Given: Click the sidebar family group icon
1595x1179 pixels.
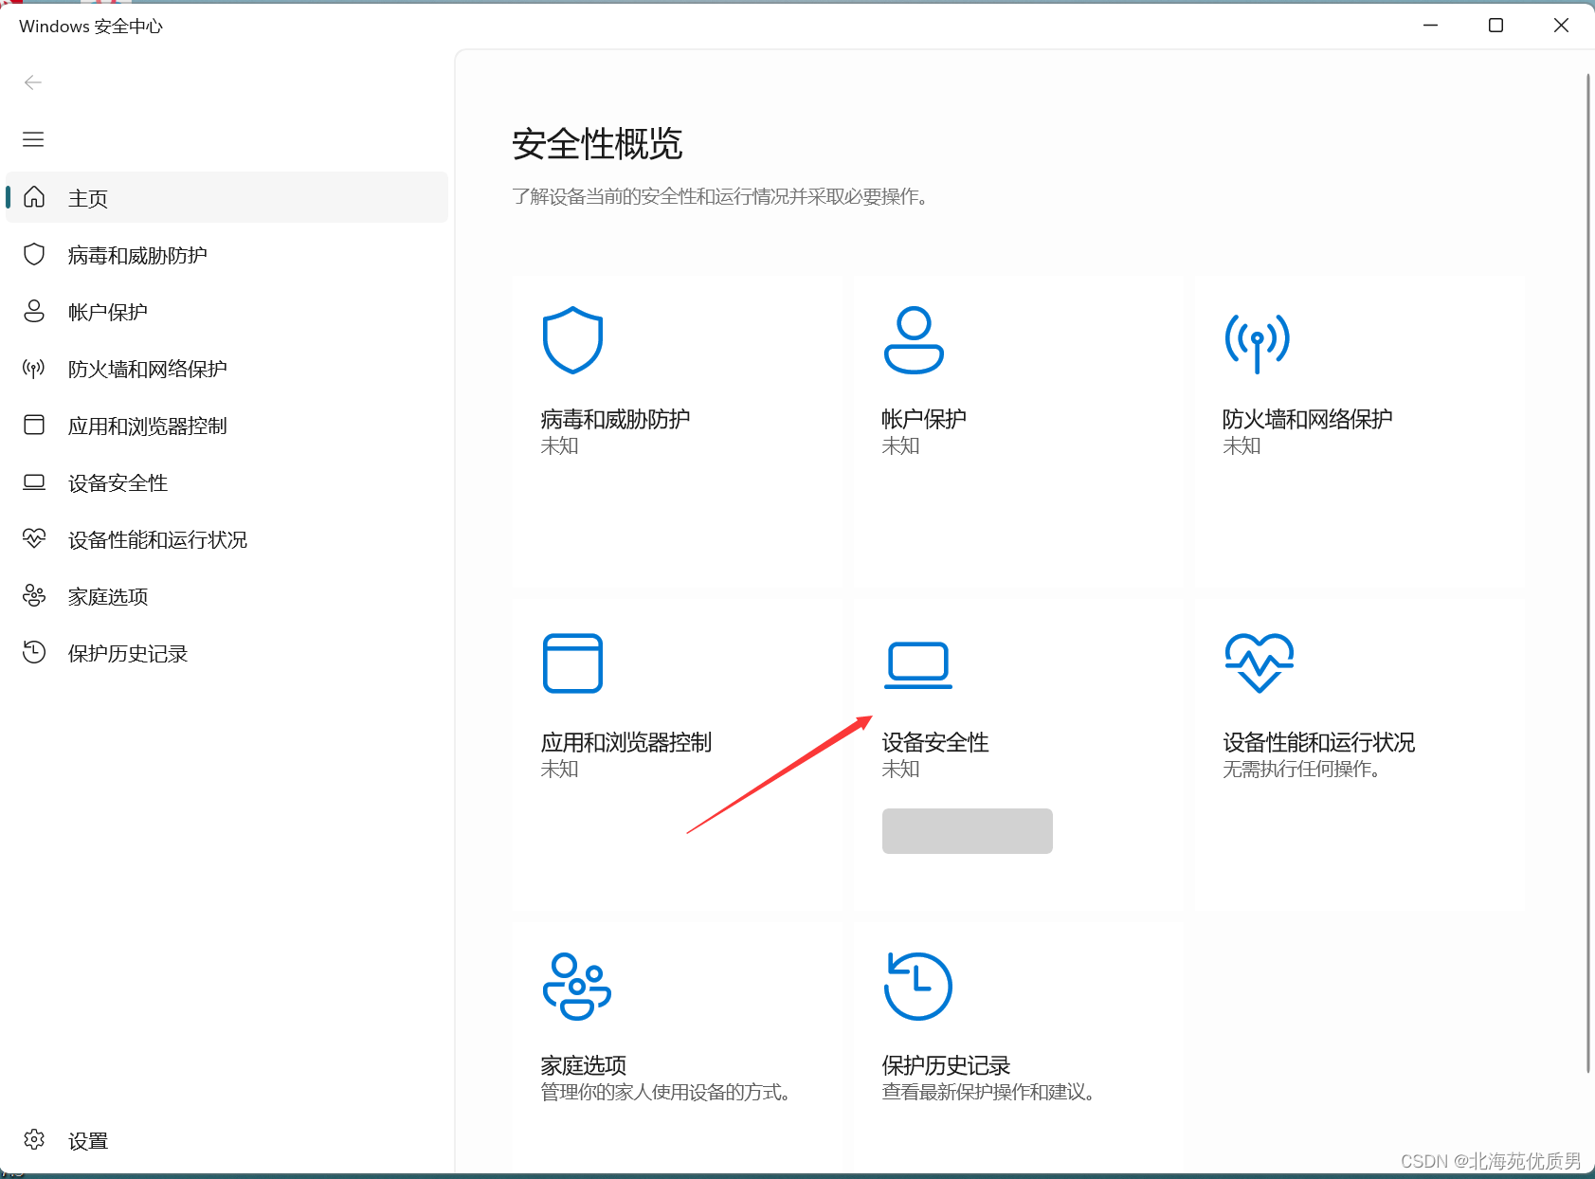Looking at the screenshot, I should coord(34,595).
